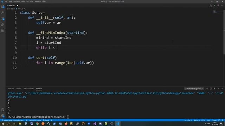Open the Search view in activity bar
This screenshot has height=126, width=225.
(3, 12)
